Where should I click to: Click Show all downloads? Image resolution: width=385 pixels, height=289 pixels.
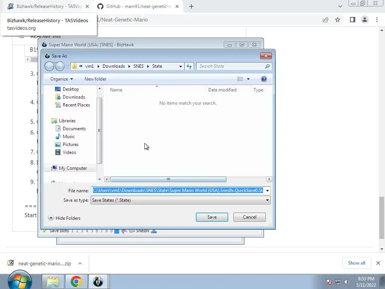pyautogui.click(x=356, y=263)
